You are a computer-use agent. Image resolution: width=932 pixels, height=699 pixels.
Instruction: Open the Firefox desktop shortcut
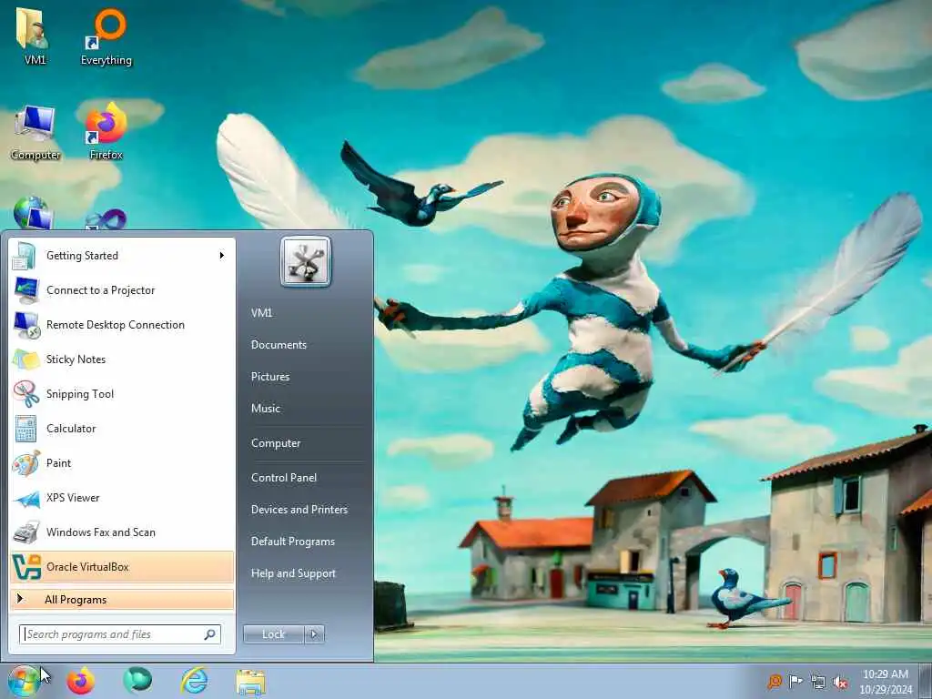(106, 132)
